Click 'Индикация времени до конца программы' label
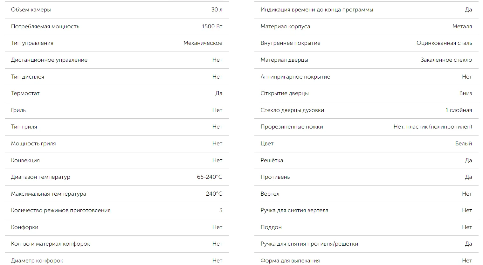 [x=317, y=10]
